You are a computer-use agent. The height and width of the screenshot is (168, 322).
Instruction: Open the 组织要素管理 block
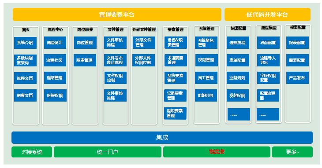point(175,113)
